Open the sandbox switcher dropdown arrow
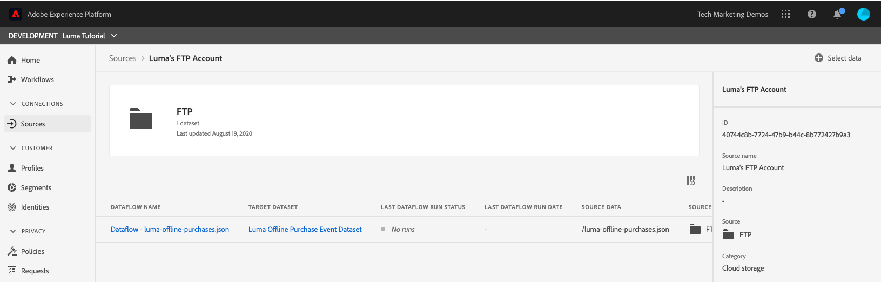Viewport: 881px width, 282px height. 114,36
